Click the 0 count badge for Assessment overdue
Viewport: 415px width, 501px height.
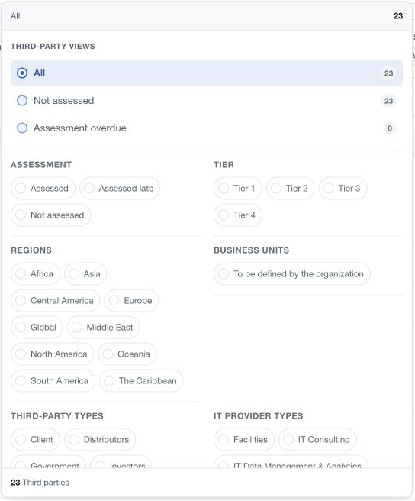[x=390, y=128]
